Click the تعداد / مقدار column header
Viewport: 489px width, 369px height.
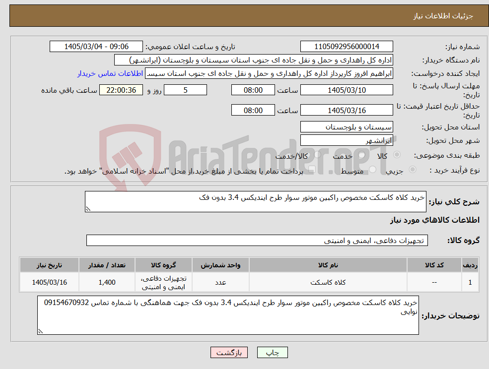[x=107, y=265]
